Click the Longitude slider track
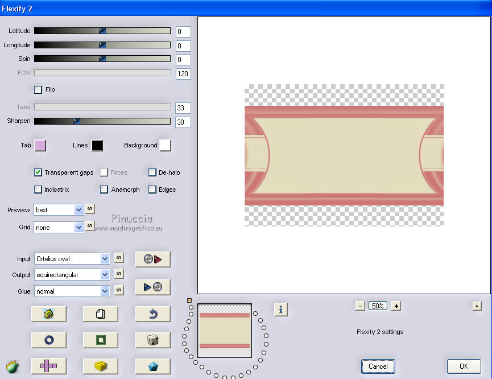 (x=102, y=45)
